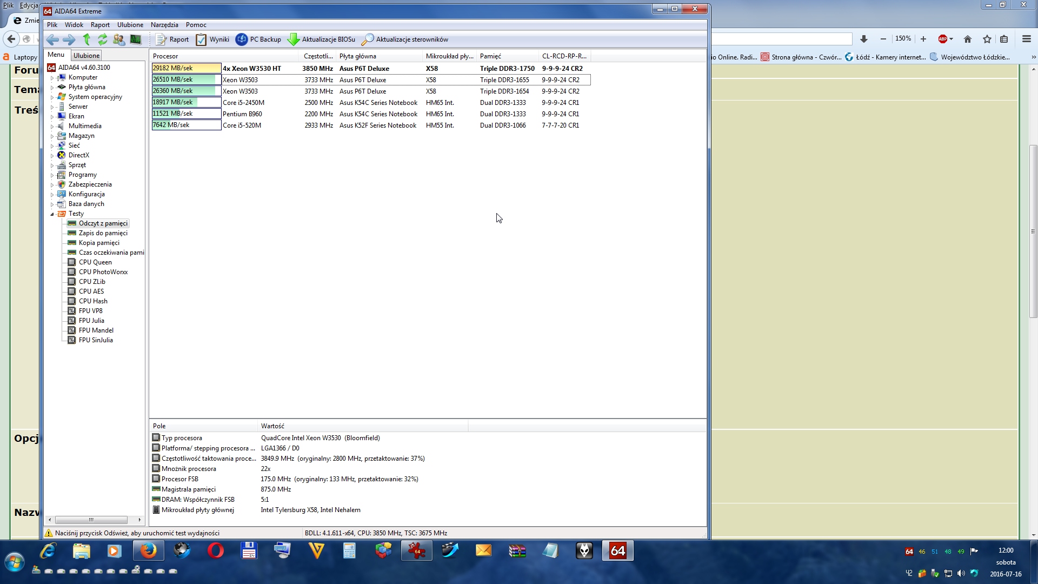Click the Raport toolbar button

(x=172, y=39)
